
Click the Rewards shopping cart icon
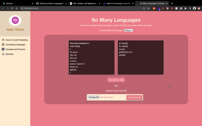[x=3, y=54]
